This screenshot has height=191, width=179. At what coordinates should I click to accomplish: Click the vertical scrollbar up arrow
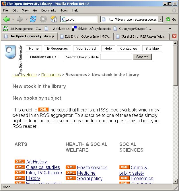tap(175, 43)
